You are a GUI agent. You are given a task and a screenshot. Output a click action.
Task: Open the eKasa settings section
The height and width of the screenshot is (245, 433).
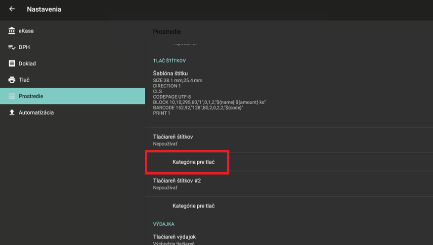tap(26, 31)
